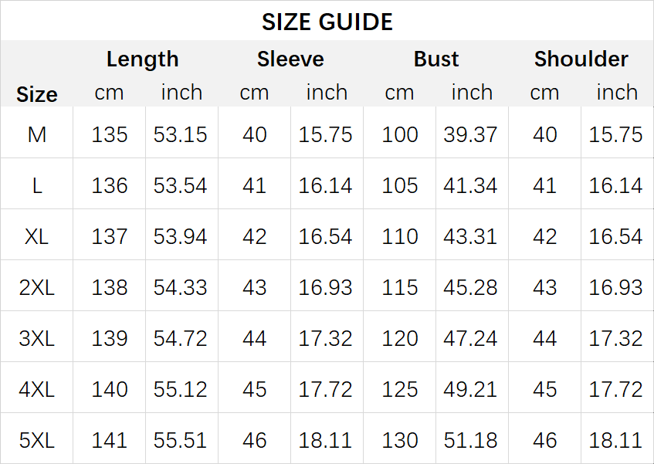Select the 2XL size row label
Viewport: 654px width, 464px height.
(37, 288)
